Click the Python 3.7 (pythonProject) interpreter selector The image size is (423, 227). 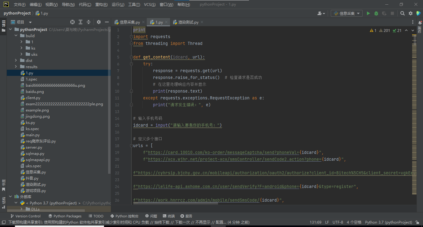coord(388,222)
